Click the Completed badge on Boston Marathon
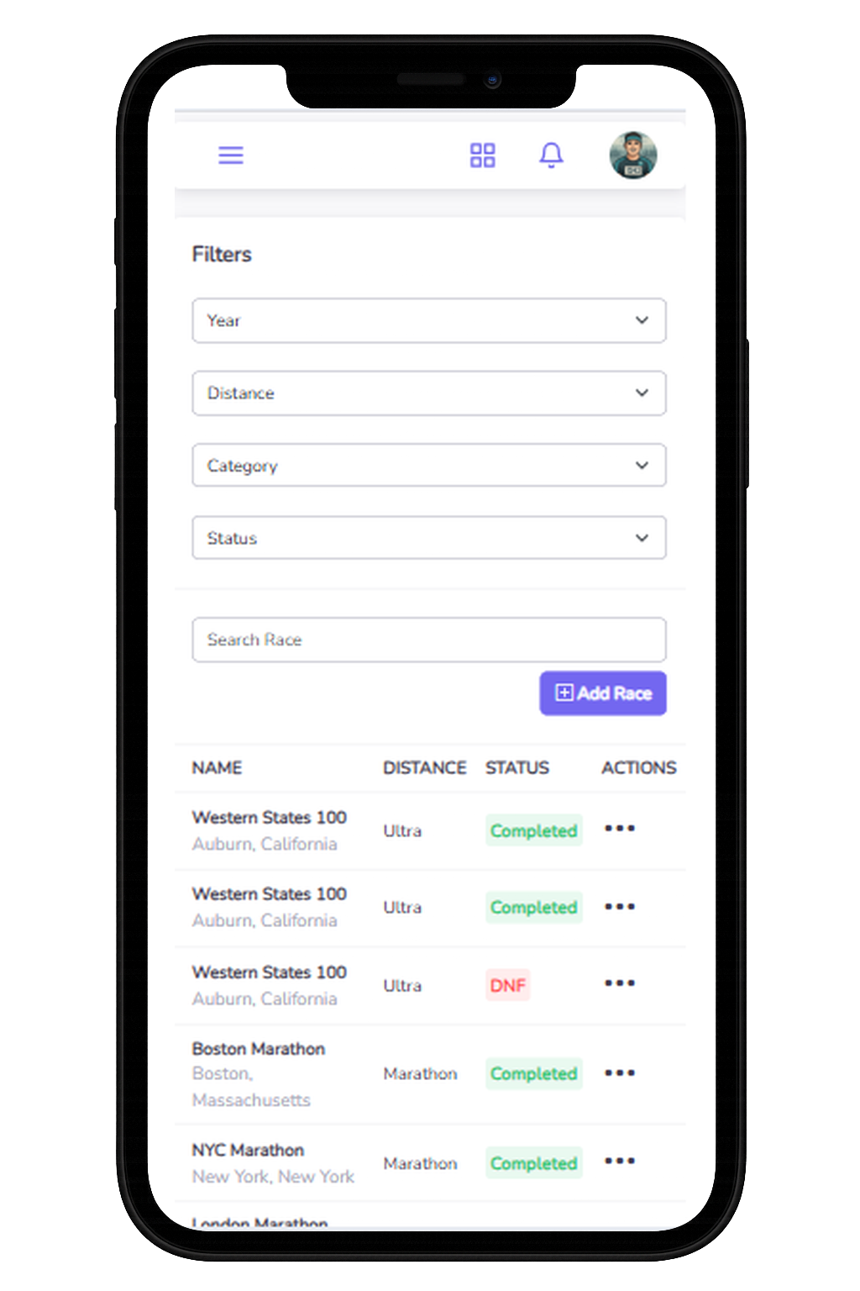Viewport: 860px width, 1291px height. (533, 1073)
